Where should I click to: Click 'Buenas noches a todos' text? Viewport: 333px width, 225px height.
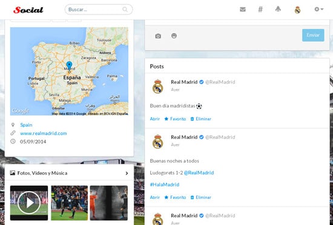(174, 161)
